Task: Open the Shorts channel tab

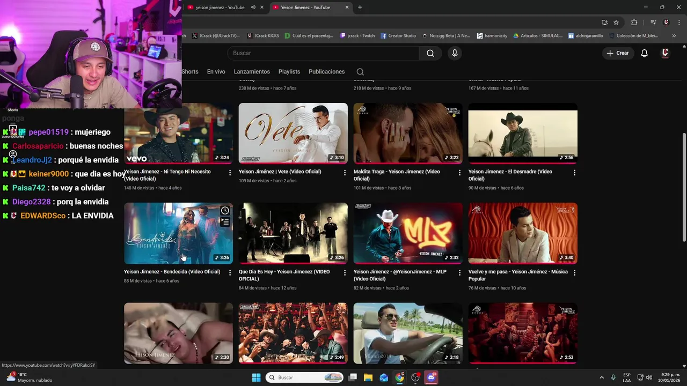Action: pyautogui.click(x=189, y=72)
